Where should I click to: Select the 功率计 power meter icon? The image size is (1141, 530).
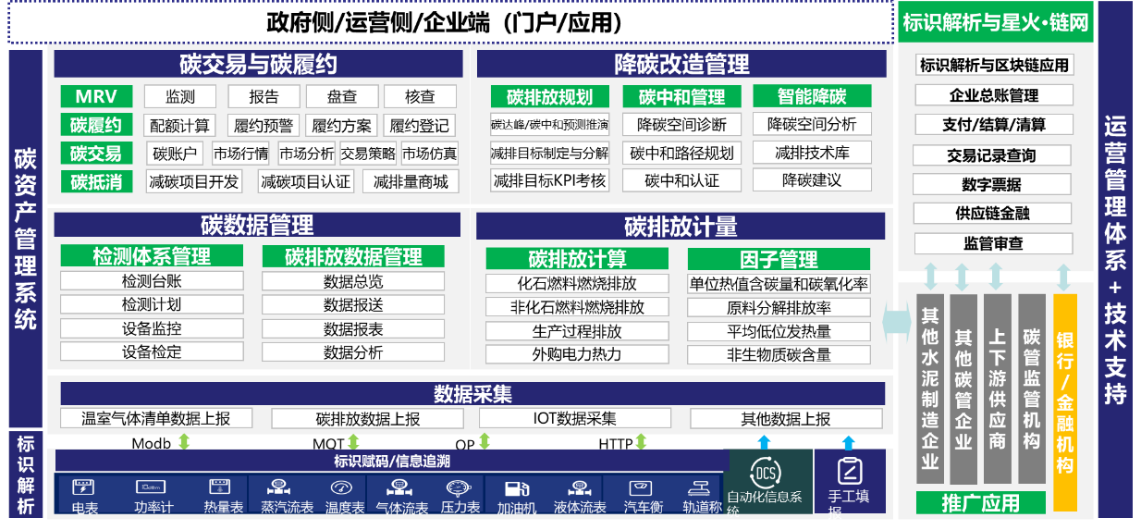[152, 487]
